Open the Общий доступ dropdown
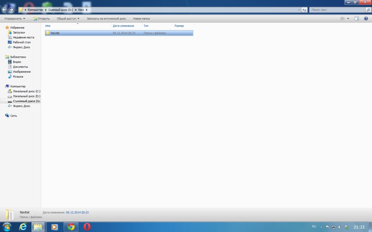Image resolution: width=372 pixels, height=232 pixels. coord(68,19)
